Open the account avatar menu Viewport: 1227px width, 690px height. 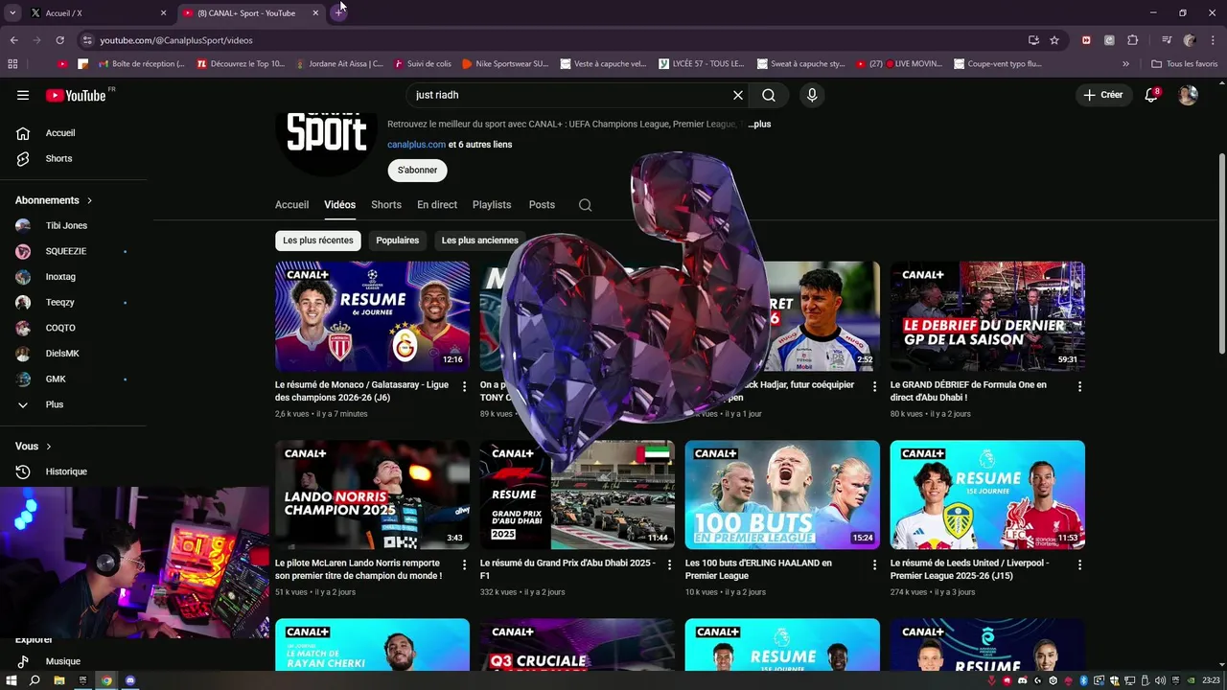tap(1188, 95)
